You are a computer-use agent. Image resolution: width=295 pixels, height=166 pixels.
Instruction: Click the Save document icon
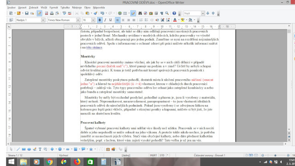27,13
